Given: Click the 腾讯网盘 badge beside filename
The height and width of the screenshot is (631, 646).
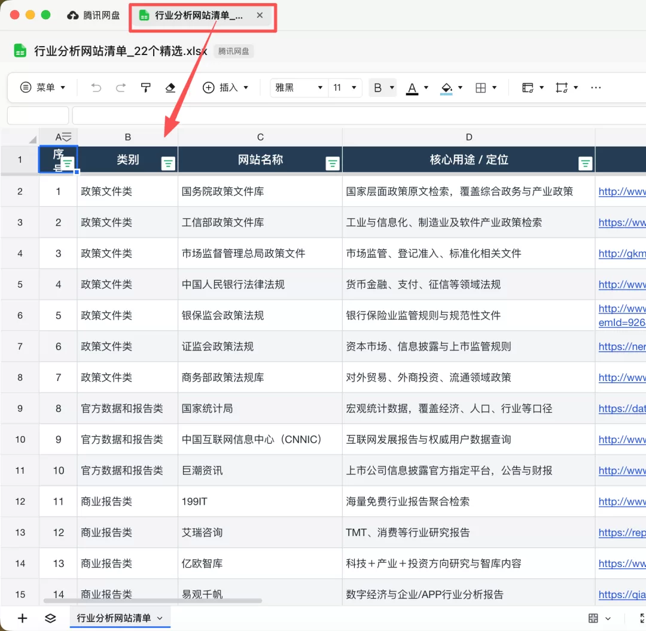Looking at the screenshot, I should 234,51.
